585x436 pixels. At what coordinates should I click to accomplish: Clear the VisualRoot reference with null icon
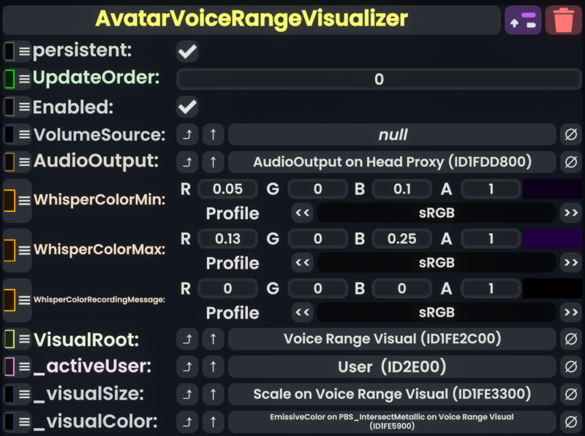[x=571, y=339]
